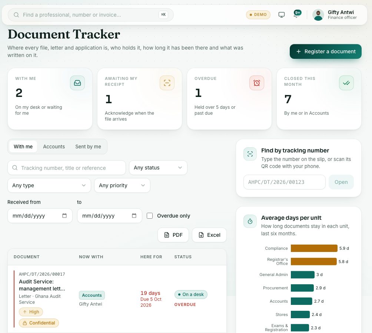Open the Closed This Month card
Image resolution: width=372 pixels, height=333 pixels.
[x=319, y=99]
